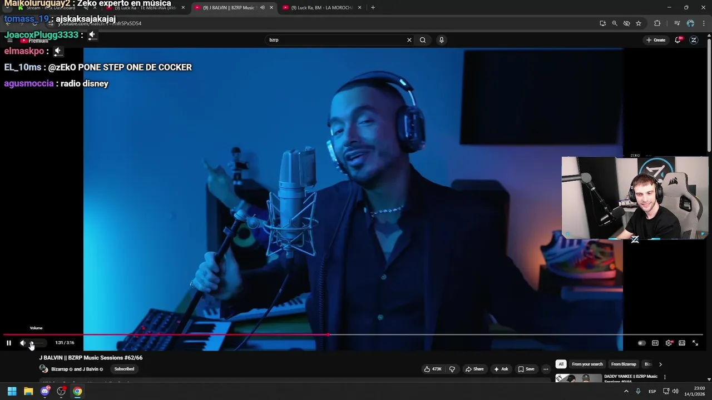
Task: Mute the video with speaker icon
Action: point(23,343)
